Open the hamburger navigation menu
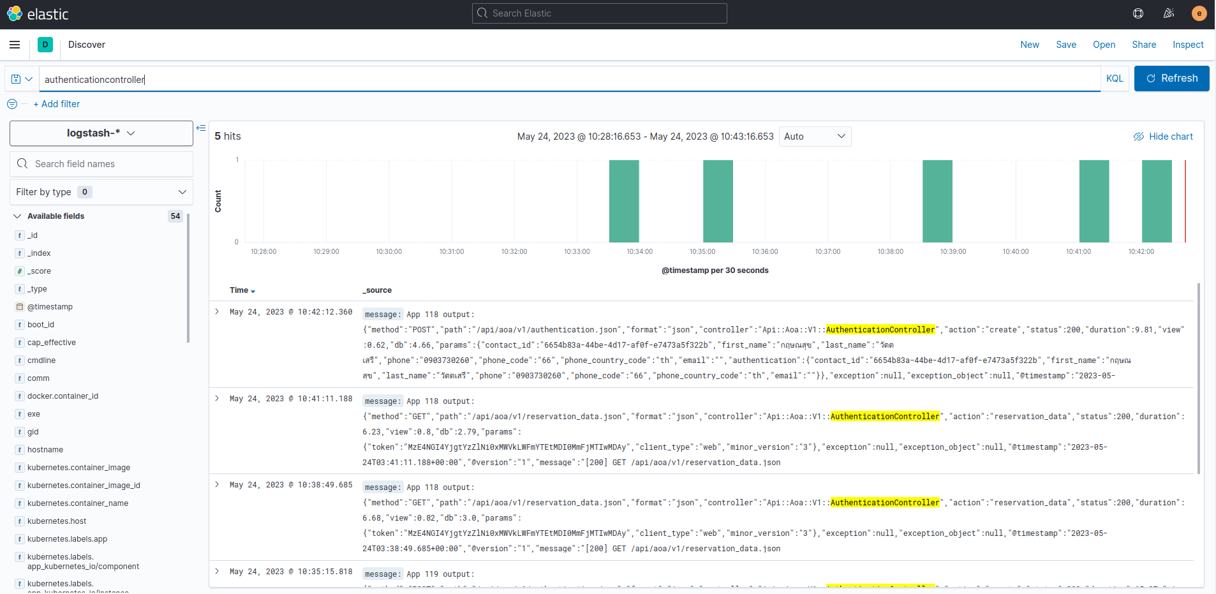Viewport: 1216px width, 594px height. coord(15,45)
